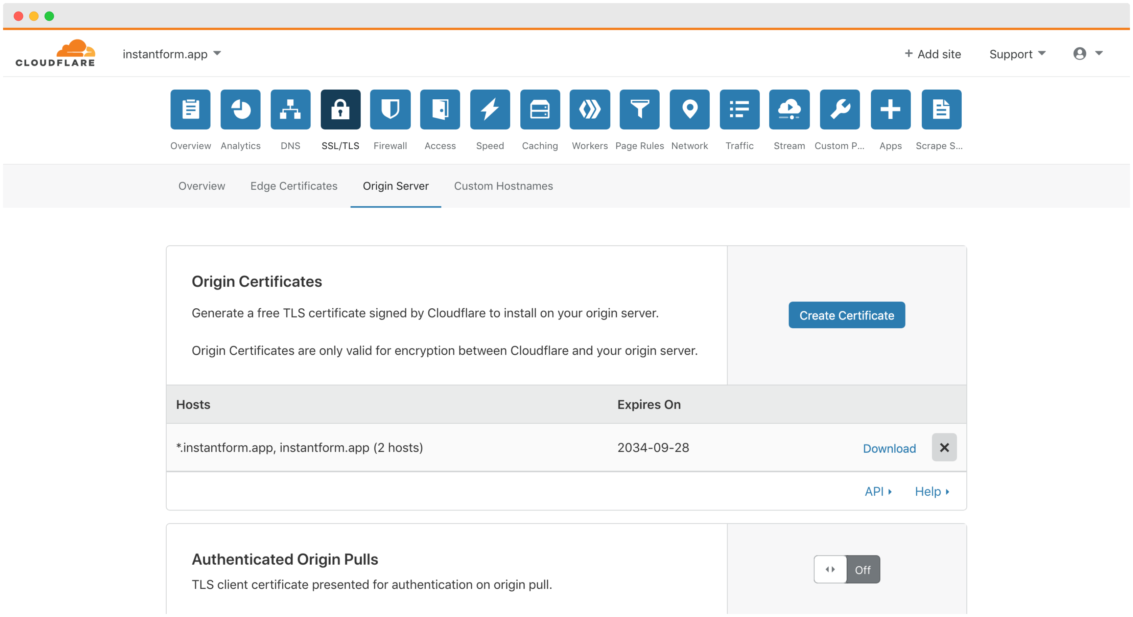The width and height of the screenshot is (1133, 617).
Task: Click Add site
Action: click(x=932, y=54)
